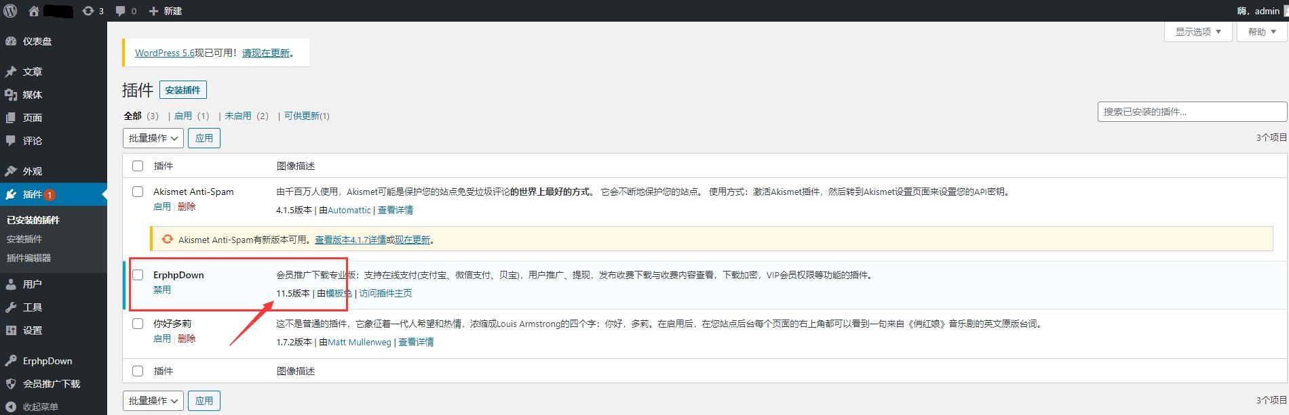Click the collapse menu arrow icon
The image size is (1289, 415).
coord(11,407)
